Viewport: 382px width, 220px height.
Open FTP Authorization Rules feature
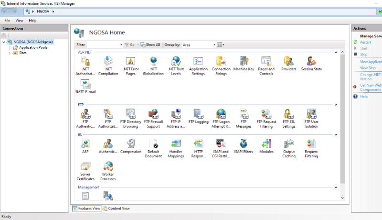(x=108, y=119)
